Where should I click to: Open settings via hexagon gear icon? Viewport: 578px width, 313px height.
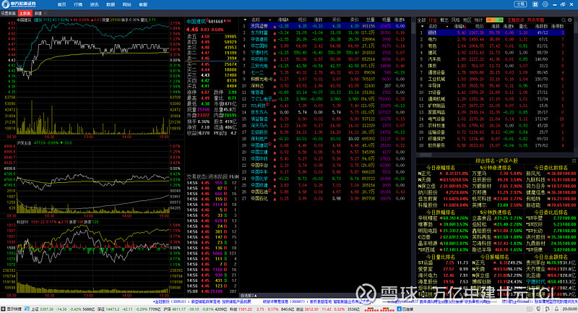click(x=545, y=4)
